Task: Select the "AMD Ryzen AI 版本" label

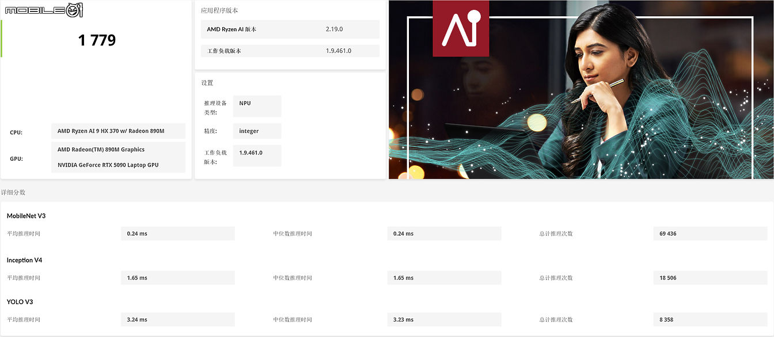Action: pyautogui.click(x=232, y=29)
